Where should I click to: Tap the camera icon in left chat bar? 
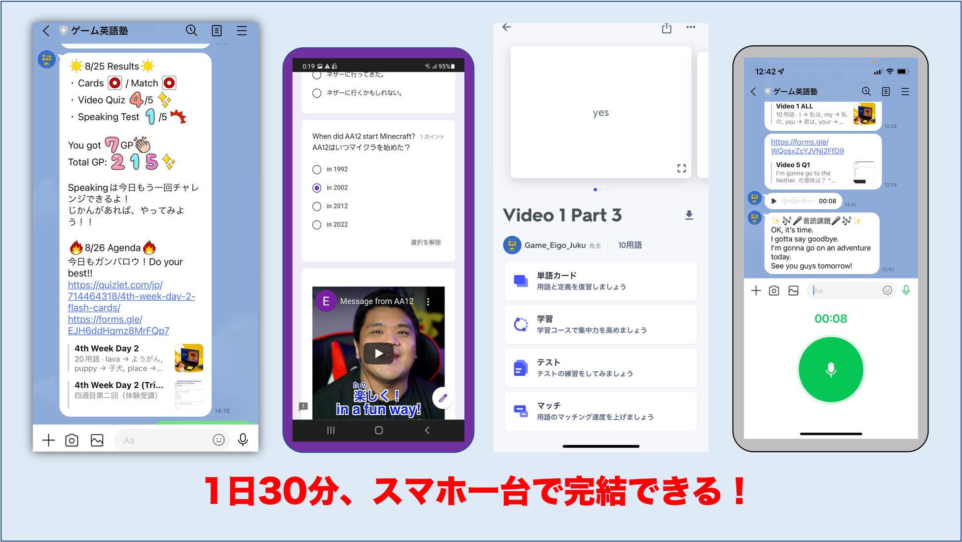click(x=72, y=440)
